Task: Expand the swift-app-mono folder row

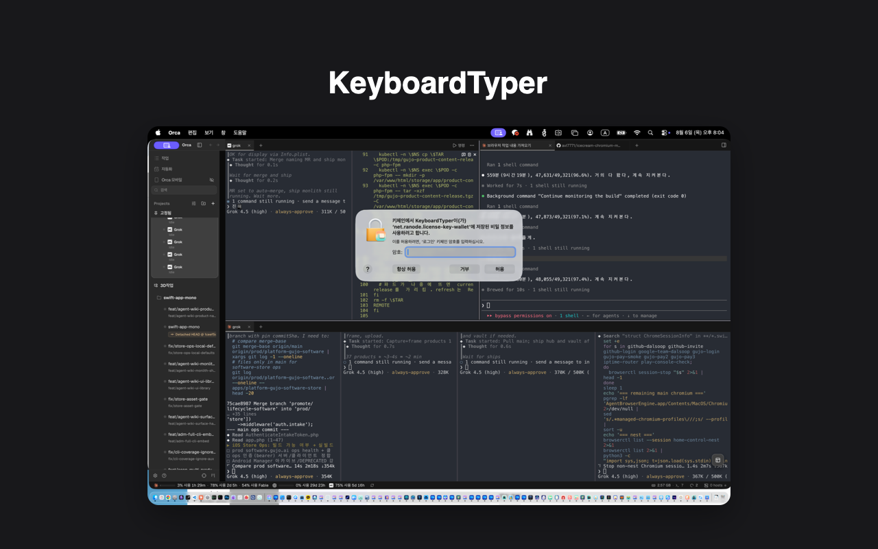Action: pyautogui.click(x=177, y=298)
